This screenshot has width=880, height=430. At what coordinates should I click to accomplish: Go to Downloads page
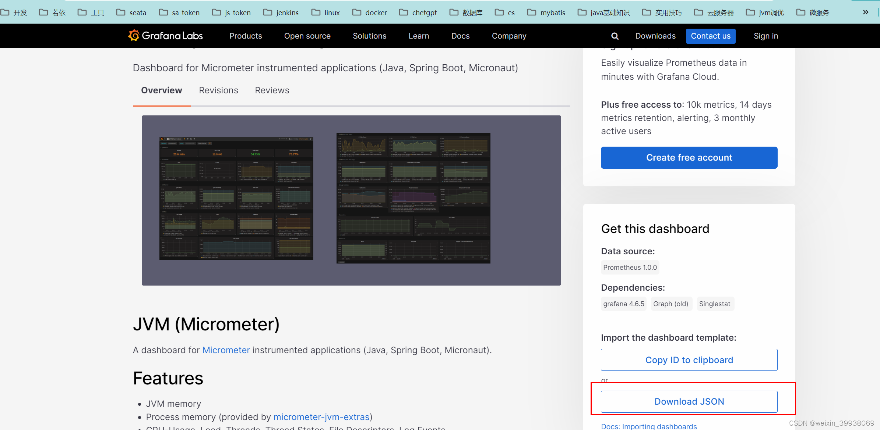[x=655, y=36]
